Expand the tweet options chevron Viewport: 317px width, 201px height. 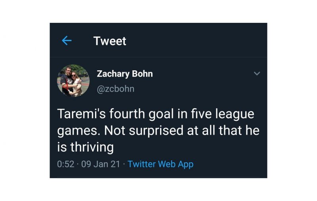click(x=257, y=73)
